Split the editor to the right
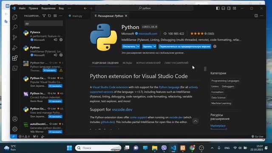 [x=256, y=16]
